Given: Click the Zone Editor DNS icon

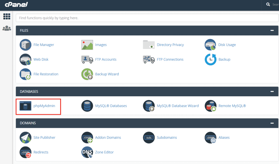Looking at the screenshot, I should point(87,152).
